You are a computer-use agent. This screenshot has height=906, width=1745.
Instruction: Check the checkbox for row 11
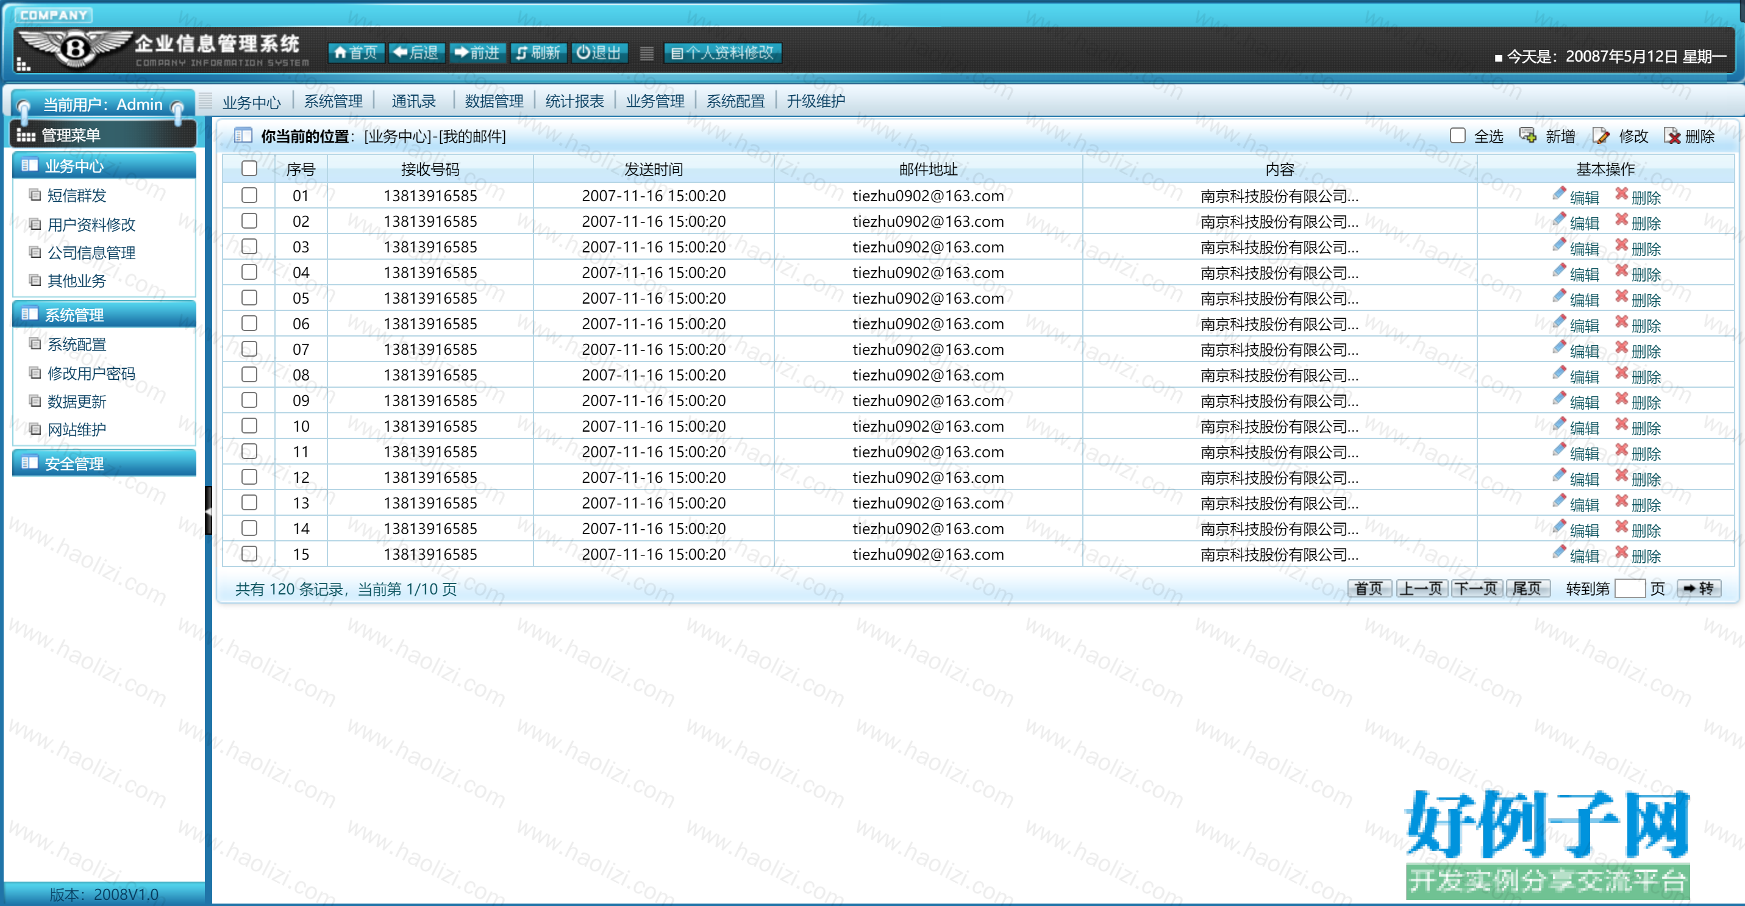point(249,451)
